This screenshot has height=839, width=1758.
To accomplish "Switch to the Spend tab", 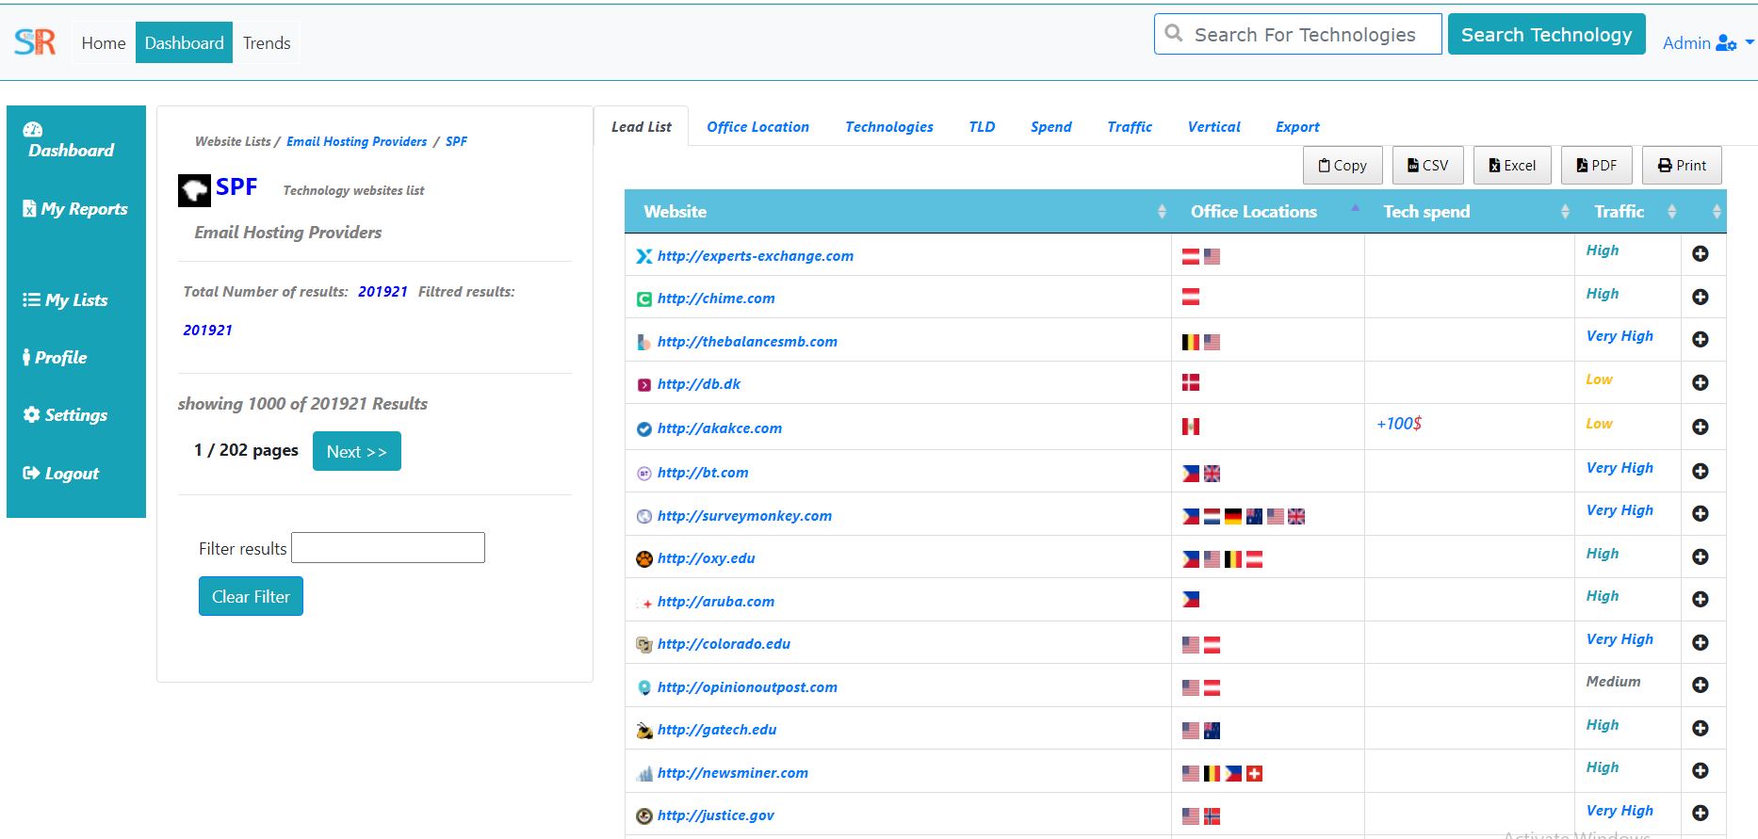I will (1050, 127).
